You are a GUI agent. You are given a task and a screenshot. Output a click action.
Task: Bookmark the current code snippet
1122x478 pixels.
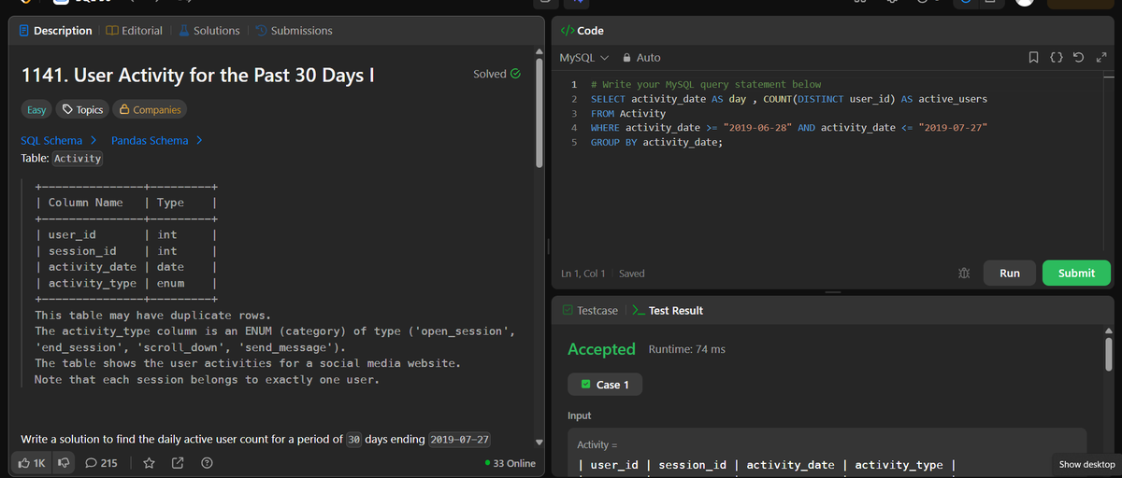click(x=1033, y=58)
